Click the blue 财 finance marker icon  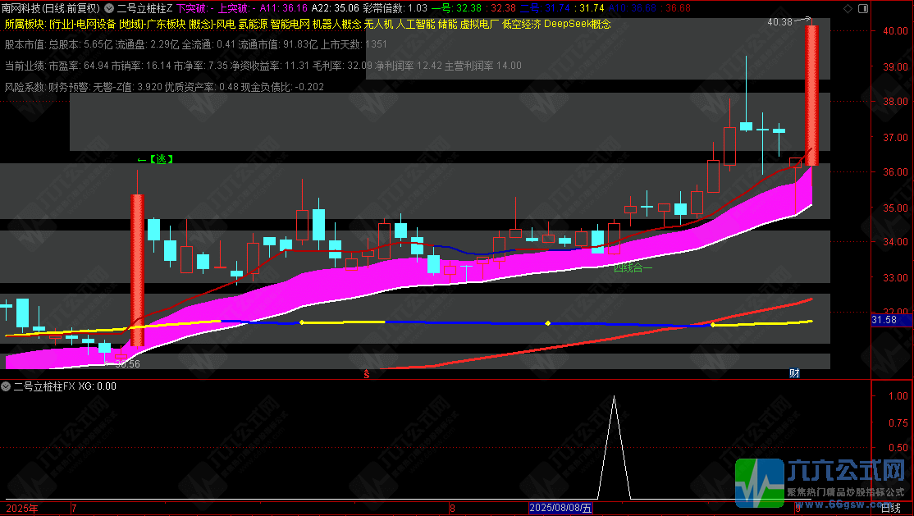(794, 373)
